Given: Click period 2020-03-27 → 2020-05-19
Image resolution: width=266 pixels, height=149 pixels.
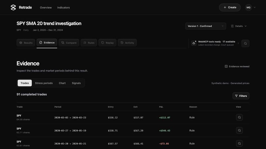Looking at the screenshot, I should click(x=70, y=131).
